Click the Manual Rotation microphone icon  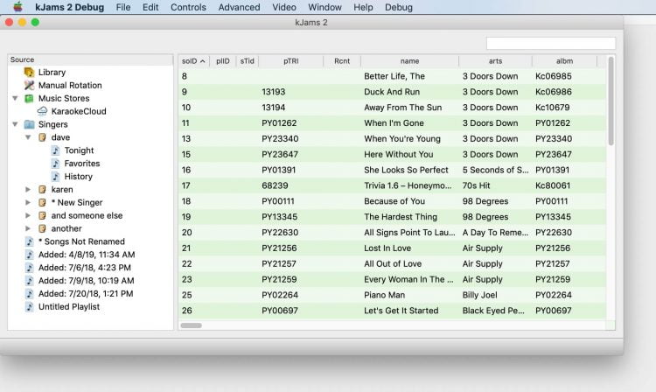29,86
